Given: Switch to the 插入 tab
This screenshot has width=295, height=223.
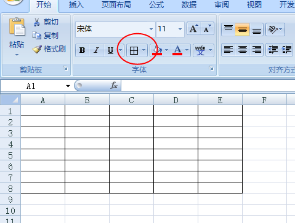Looking at the screenshot, I should pos(76,5).
